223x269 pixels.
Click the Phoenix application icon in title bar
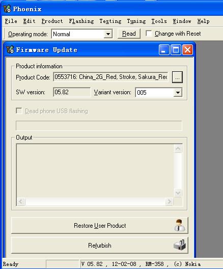coord(7,9)
